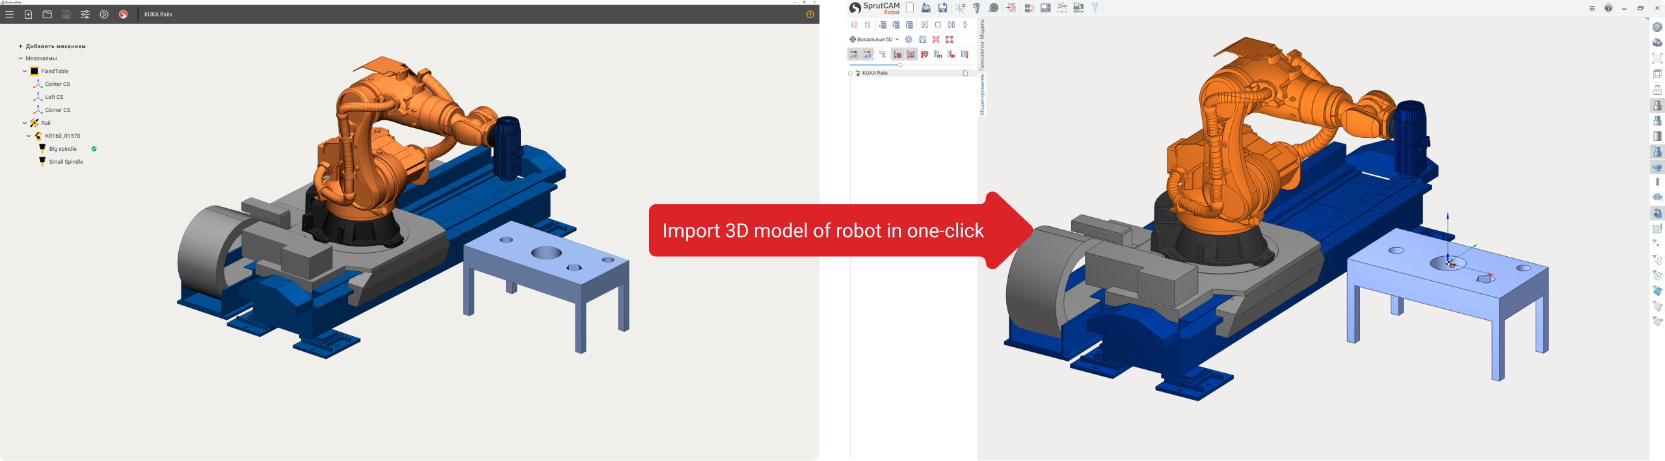This screenshot has height=461, width=1665.
Task: Create a new machine file in MachineMaker
Action: click(29, 14)
